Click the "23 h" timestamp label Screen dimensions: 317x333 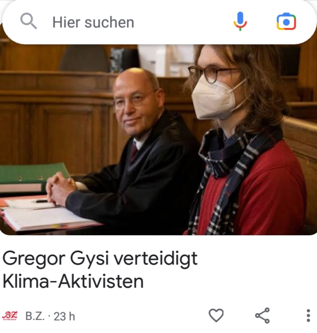pyautogui.click(x=64, y=317)
